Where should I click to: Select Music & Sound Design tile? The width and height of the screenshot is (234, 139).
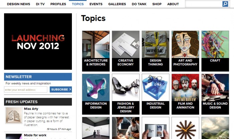(x=215, y=94)
